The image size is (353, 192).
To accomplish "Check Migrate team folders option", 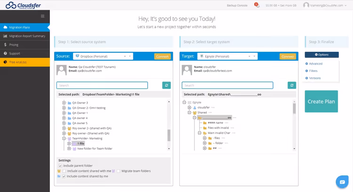I will pyautogui.click(x=119, y=171).
